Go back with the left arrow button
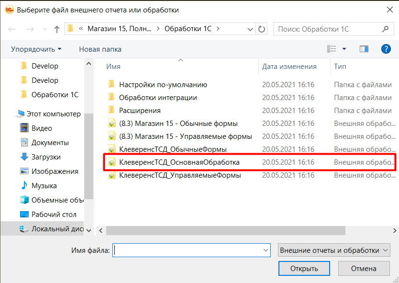The image size is (399, 283). coord(12,29)
